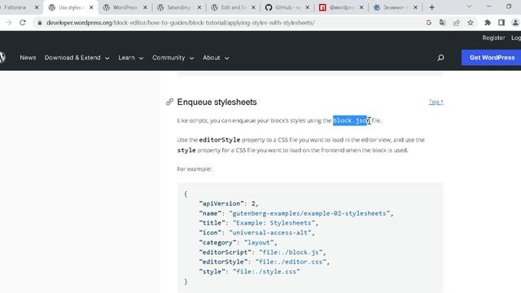Screen dimensions: 521x293
Task: Close the GitHub tab
Action: [308, 7]
